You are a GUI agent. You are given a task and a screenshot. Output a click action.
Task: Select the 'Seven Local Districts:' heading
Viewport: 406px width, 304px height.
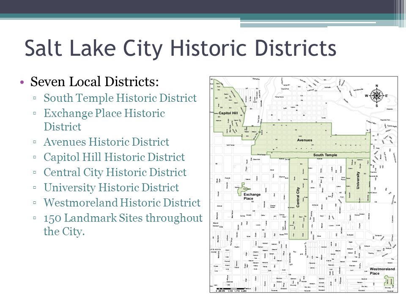point(94,81)
